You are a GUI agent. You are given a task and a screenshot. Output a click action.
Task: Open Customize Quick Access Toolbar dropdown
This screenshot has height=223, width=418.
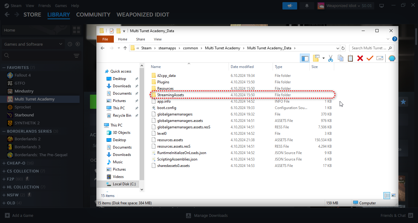(124, 31)
